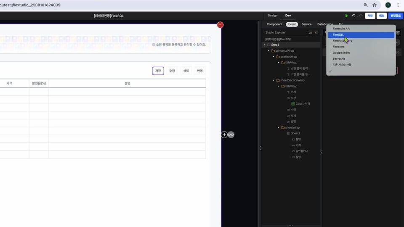
Task: Select FlexAutoQuery option in dropdown
Action: (x=361, y=41)
